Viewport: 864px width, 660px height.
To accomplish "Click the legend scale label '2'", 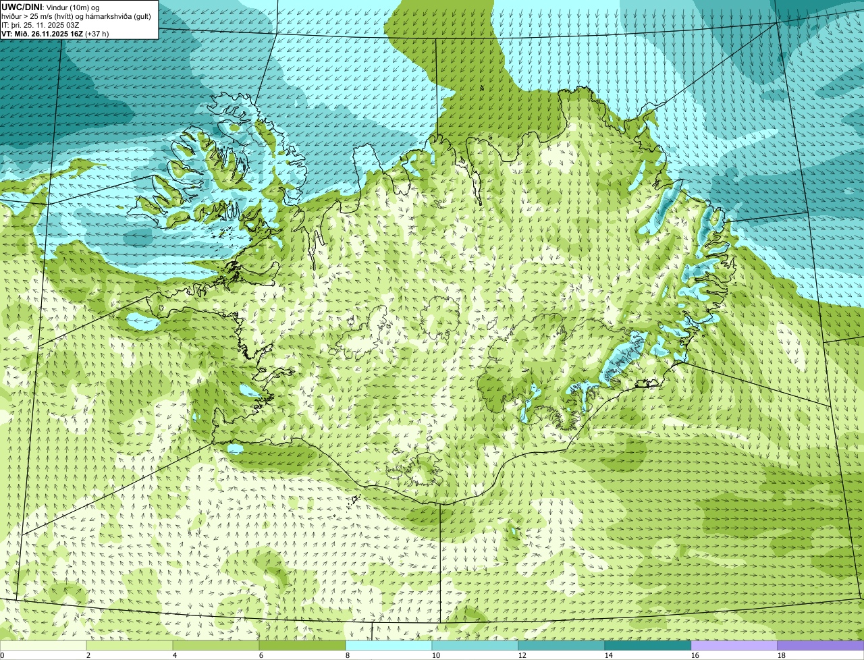I will [88, 655].
